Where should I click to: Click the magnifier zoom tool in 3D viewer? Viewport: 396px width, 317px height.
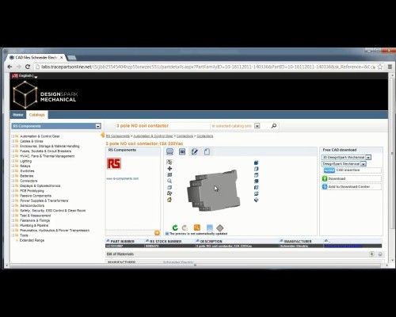click(x=169, y=181)
